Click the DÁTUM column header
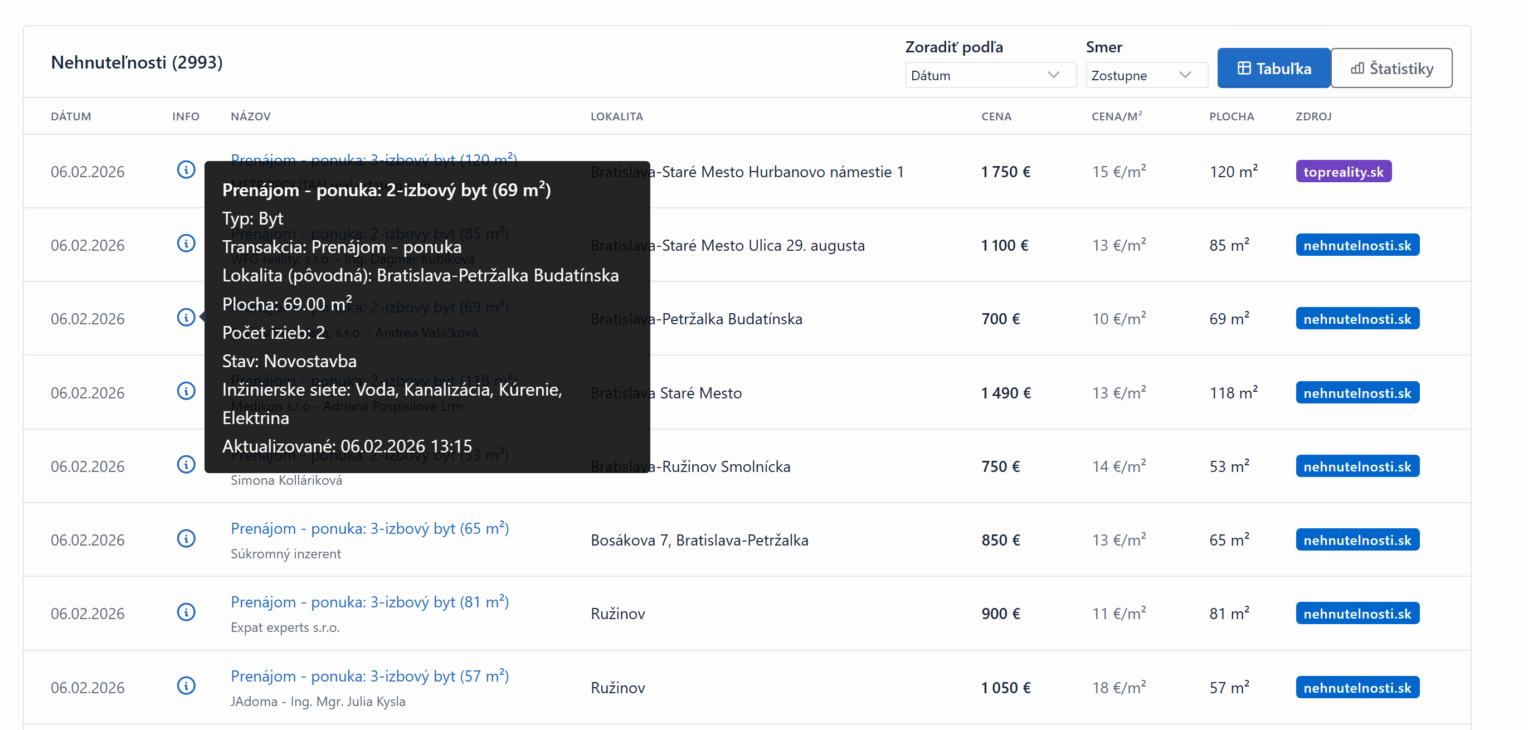Image resolution: width=1528 pixels, height=730 pixels. point(71,117)
